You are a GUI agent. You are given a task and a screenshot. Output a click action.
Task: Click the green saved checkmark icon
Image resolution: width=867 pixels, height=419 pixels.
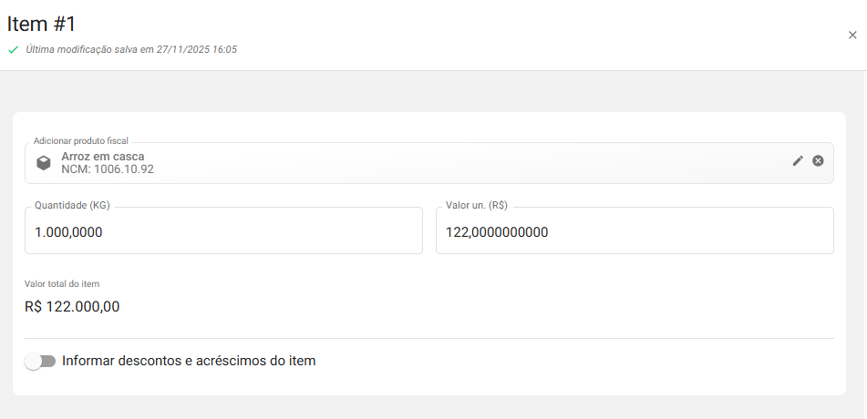coord(13,50)
